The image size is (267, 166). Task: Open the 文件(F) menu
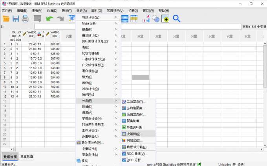coord(7,11)
